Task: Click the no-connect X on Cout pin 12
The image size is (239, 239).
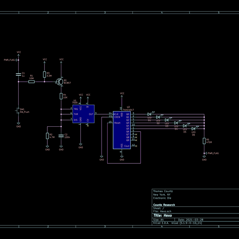Action: pyautogui.click(x=136, y=146)
